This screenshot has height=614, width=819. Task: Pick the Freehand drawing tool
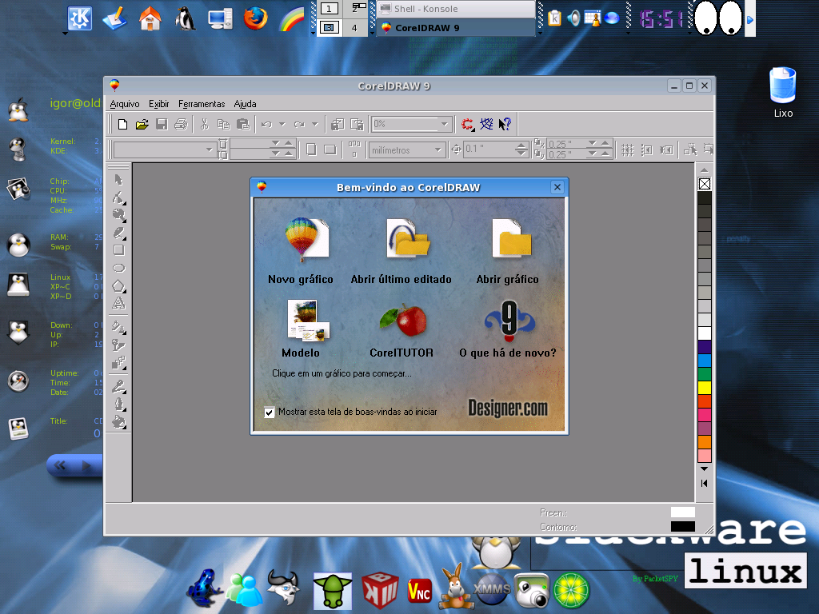tap(118, 233)
